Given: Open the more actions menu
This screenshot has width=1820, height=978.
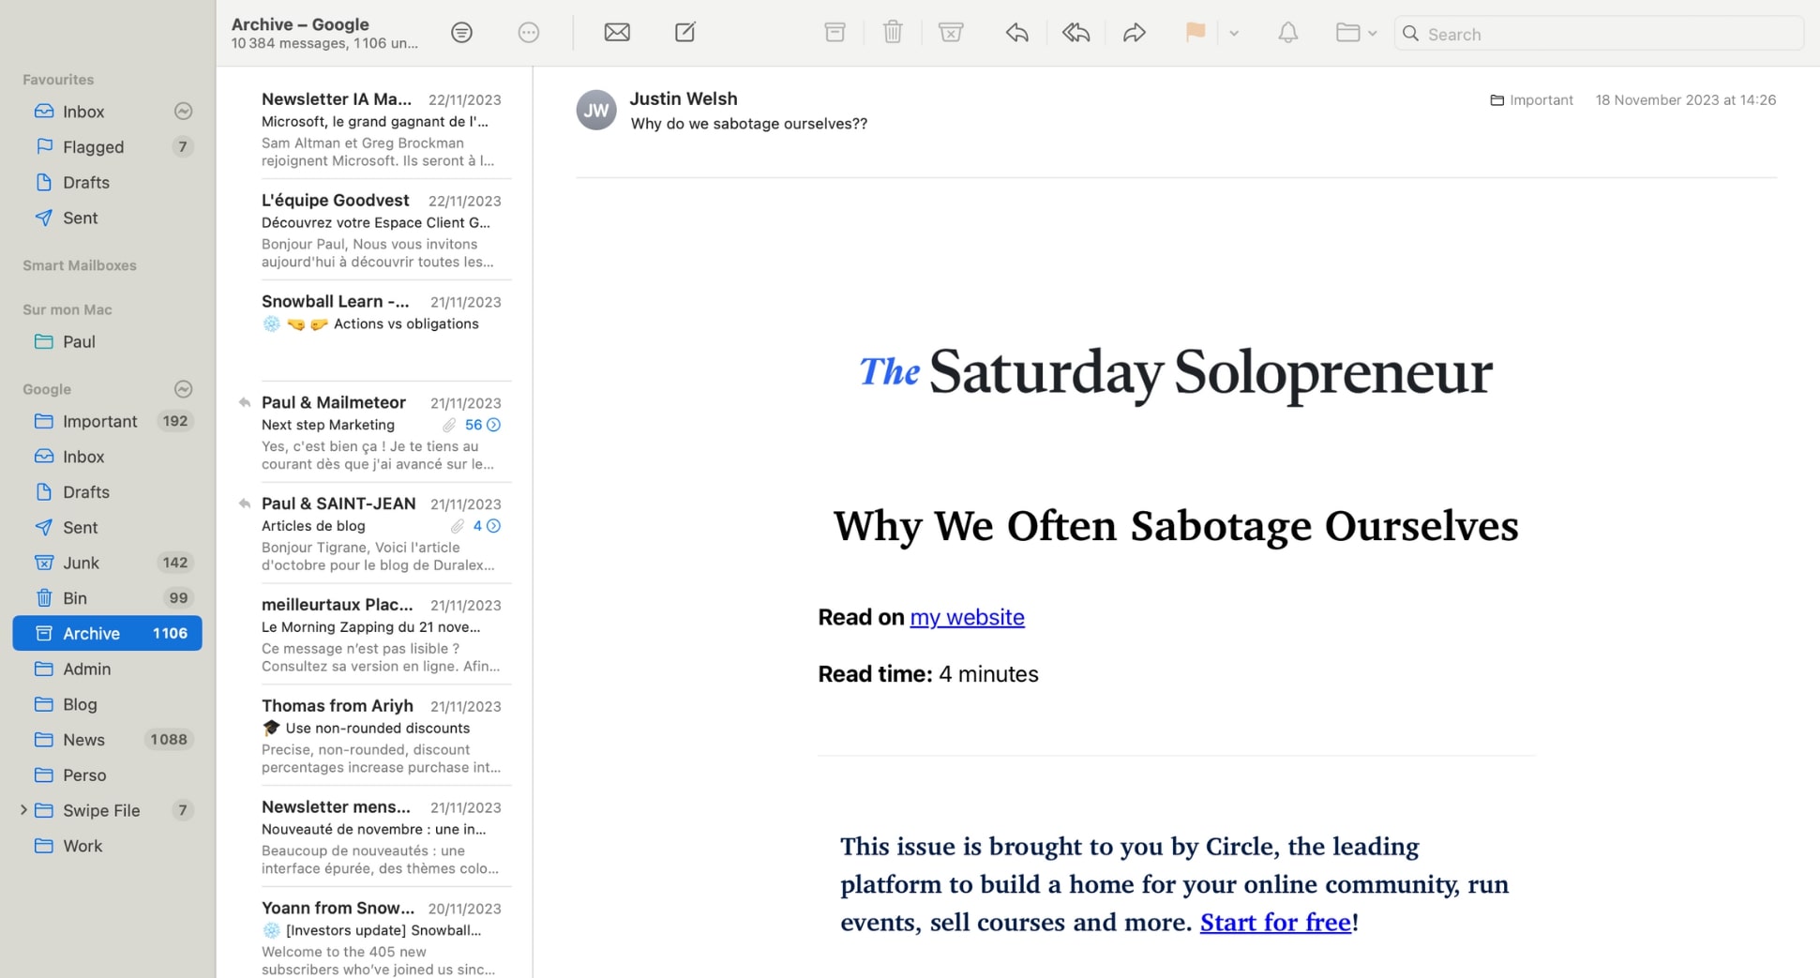Looking at the screenshot, I should pyautogui.click(x=528, y=32).
